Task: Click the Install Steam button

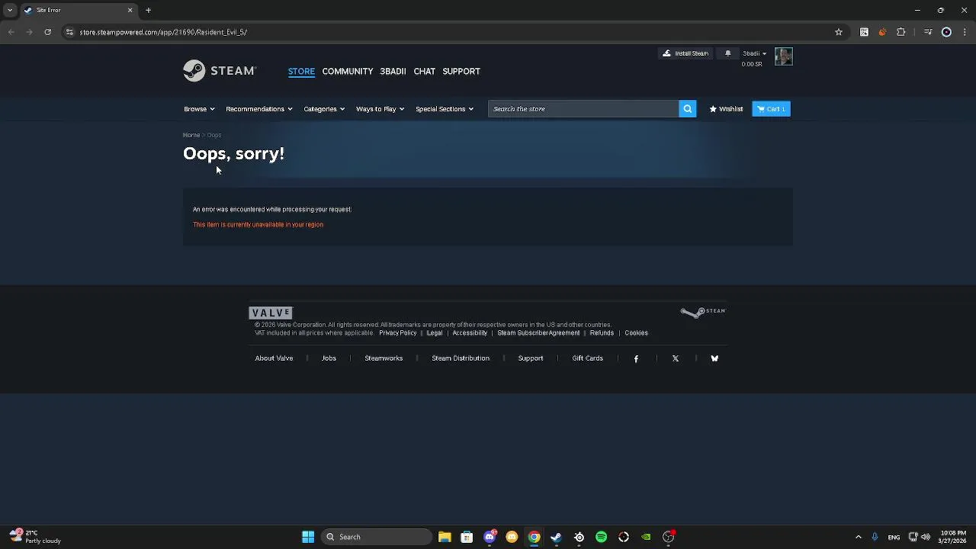Action: [x=685, y=53]
